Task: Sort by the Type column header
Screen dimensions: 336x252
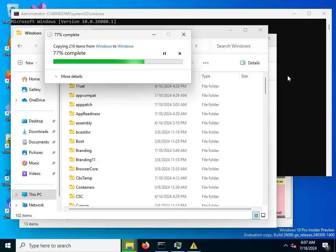Action: [219, 76]
